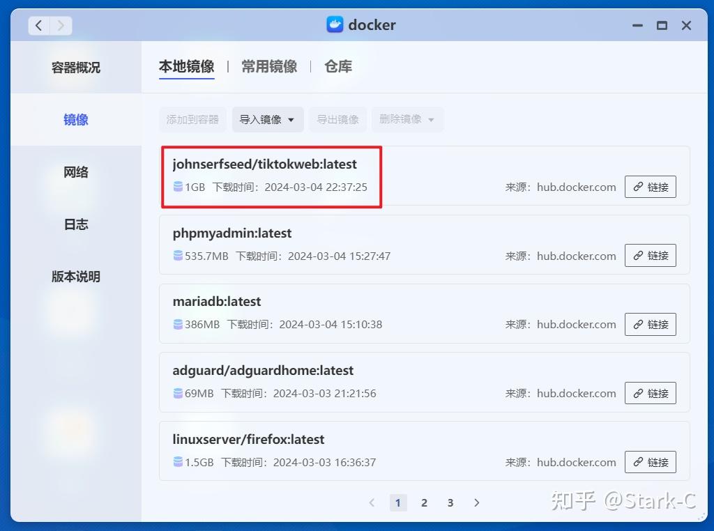Select linuxserver/firefox:latest image name
The height and width of the screenshot is (531, 714).
click(248, 440)
